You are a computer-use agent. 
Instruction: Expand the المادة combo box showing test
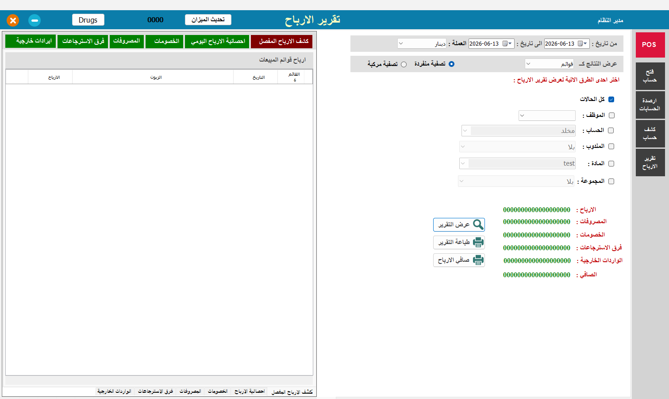463,163
